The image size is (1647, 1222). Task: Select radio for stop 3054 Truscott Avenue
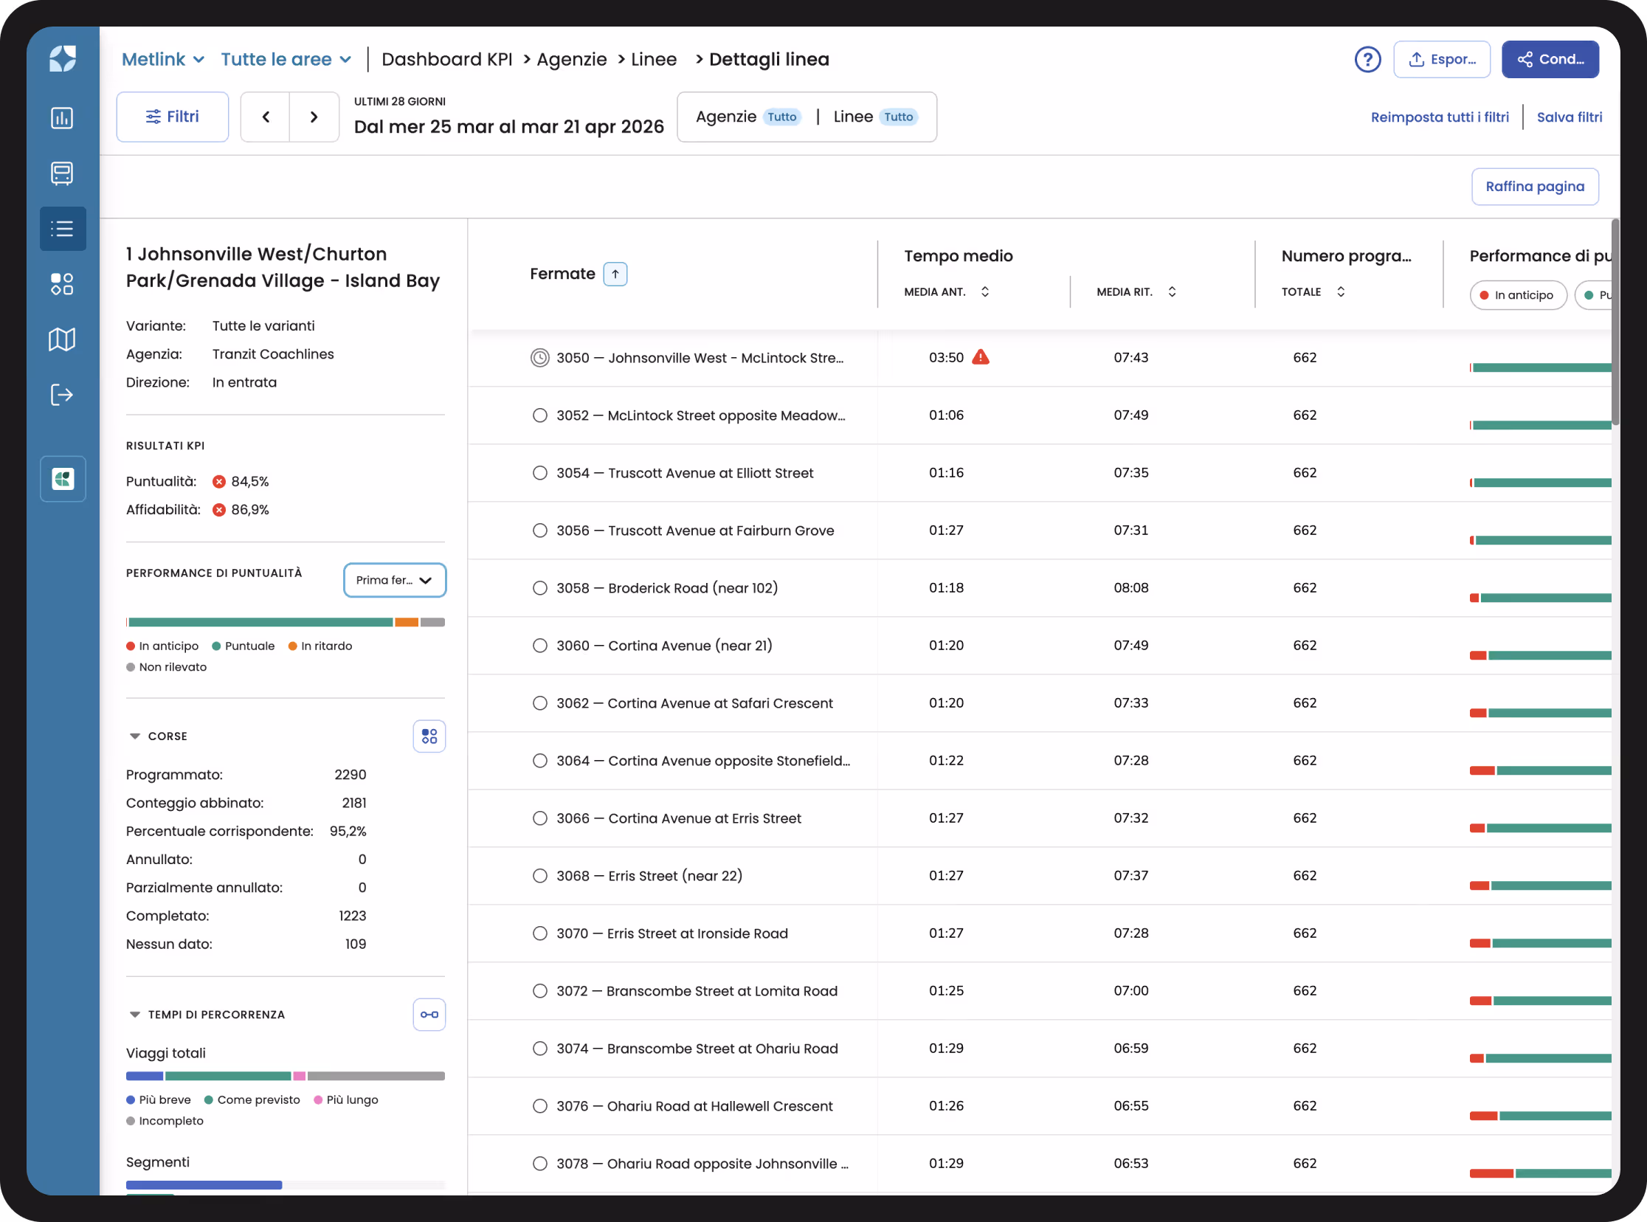[x=540, y=473]
